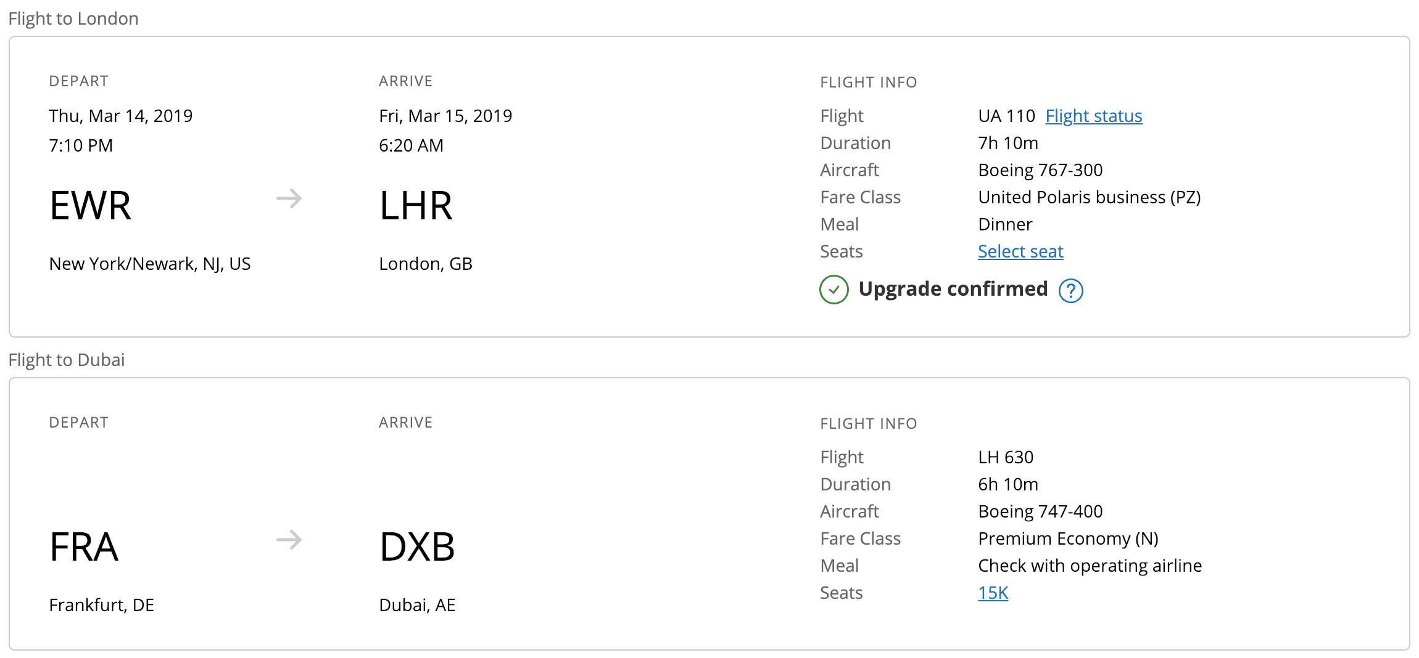Click the FRA departure airport code
This screenshot has width=1419, height=658.
pyautogui.click(x=84, y=547)
